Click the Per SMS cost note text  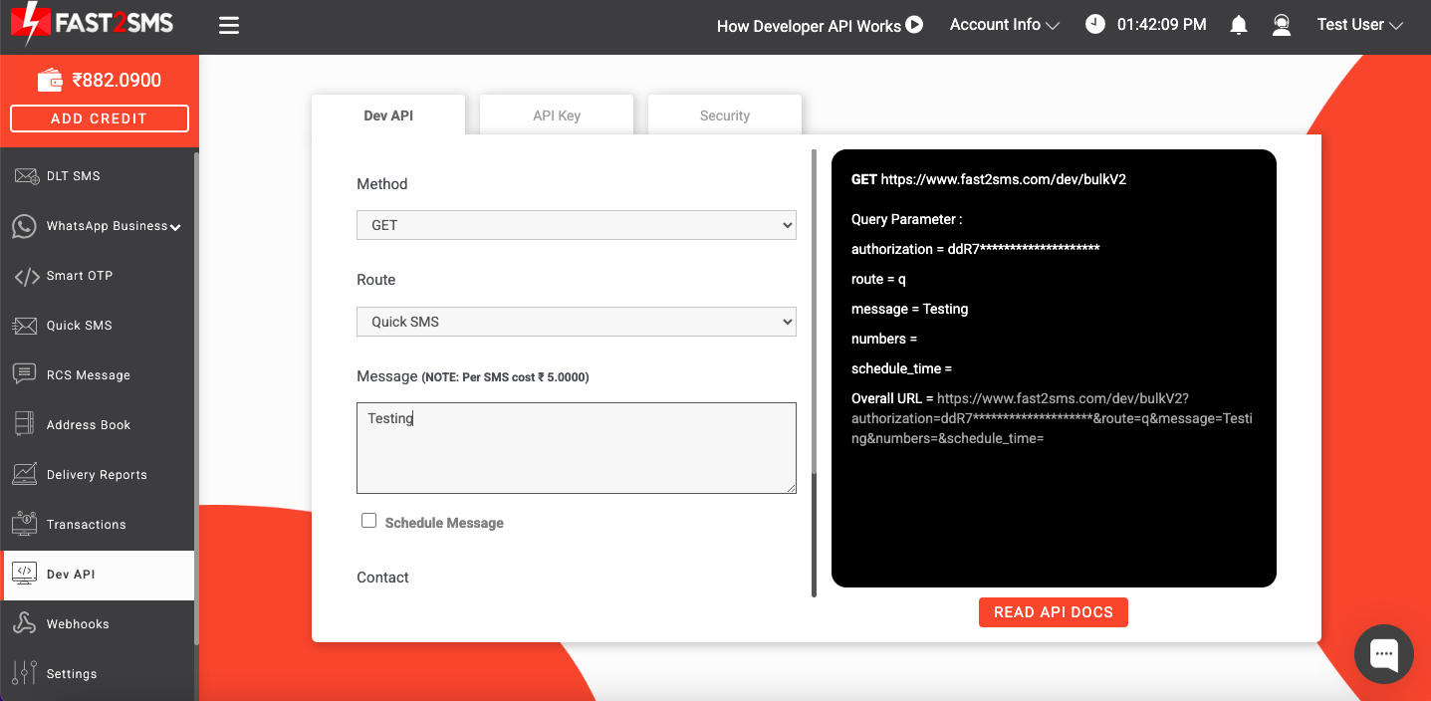(506, 377)
